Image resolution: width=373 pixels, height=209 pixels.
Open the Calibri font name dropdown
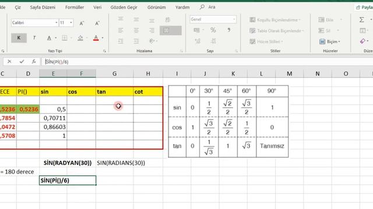pyautogui.click(x=56, y=23)
